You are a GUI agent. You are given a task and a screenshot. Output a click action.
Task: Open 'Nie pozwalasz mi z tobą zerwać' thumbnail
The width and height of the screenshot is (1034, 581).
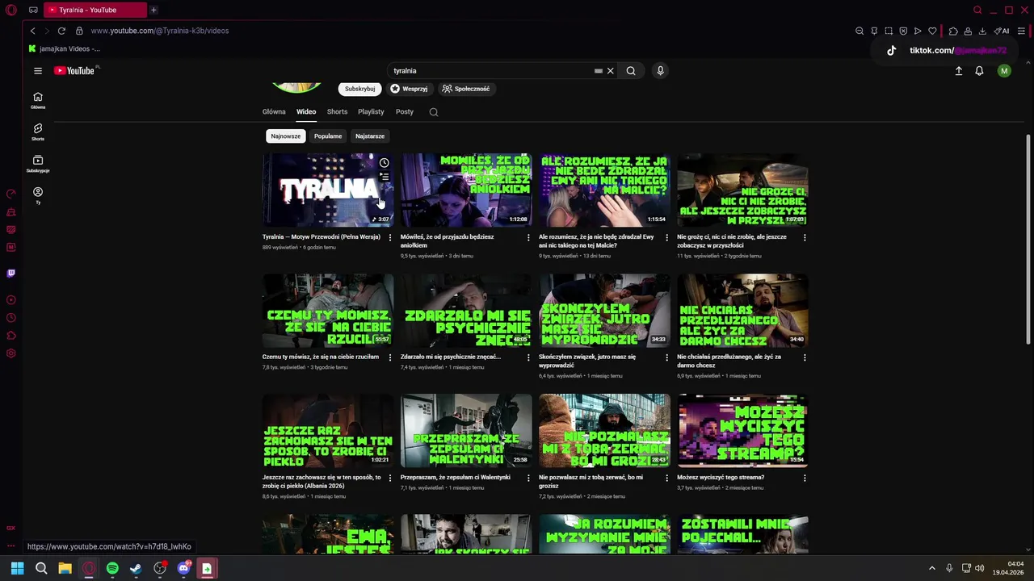(x=604, y=431)
